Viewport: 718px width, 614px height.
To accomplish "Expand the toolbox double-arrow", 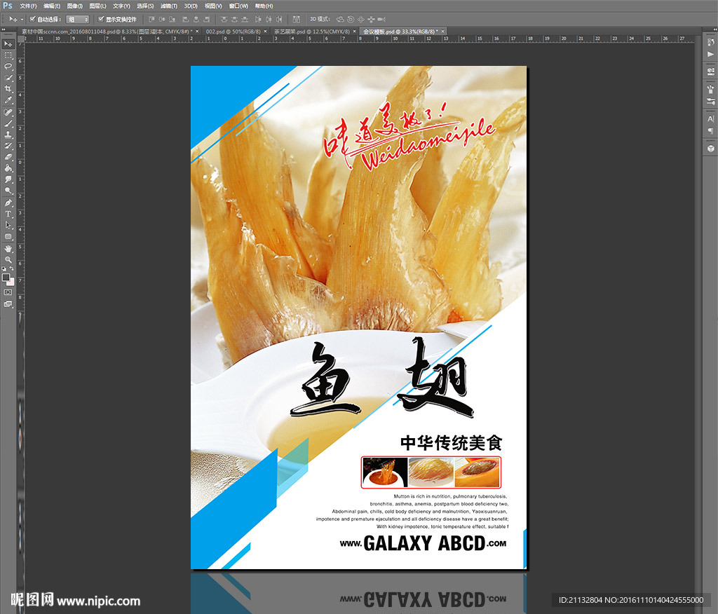I will (x=4, y=29).
